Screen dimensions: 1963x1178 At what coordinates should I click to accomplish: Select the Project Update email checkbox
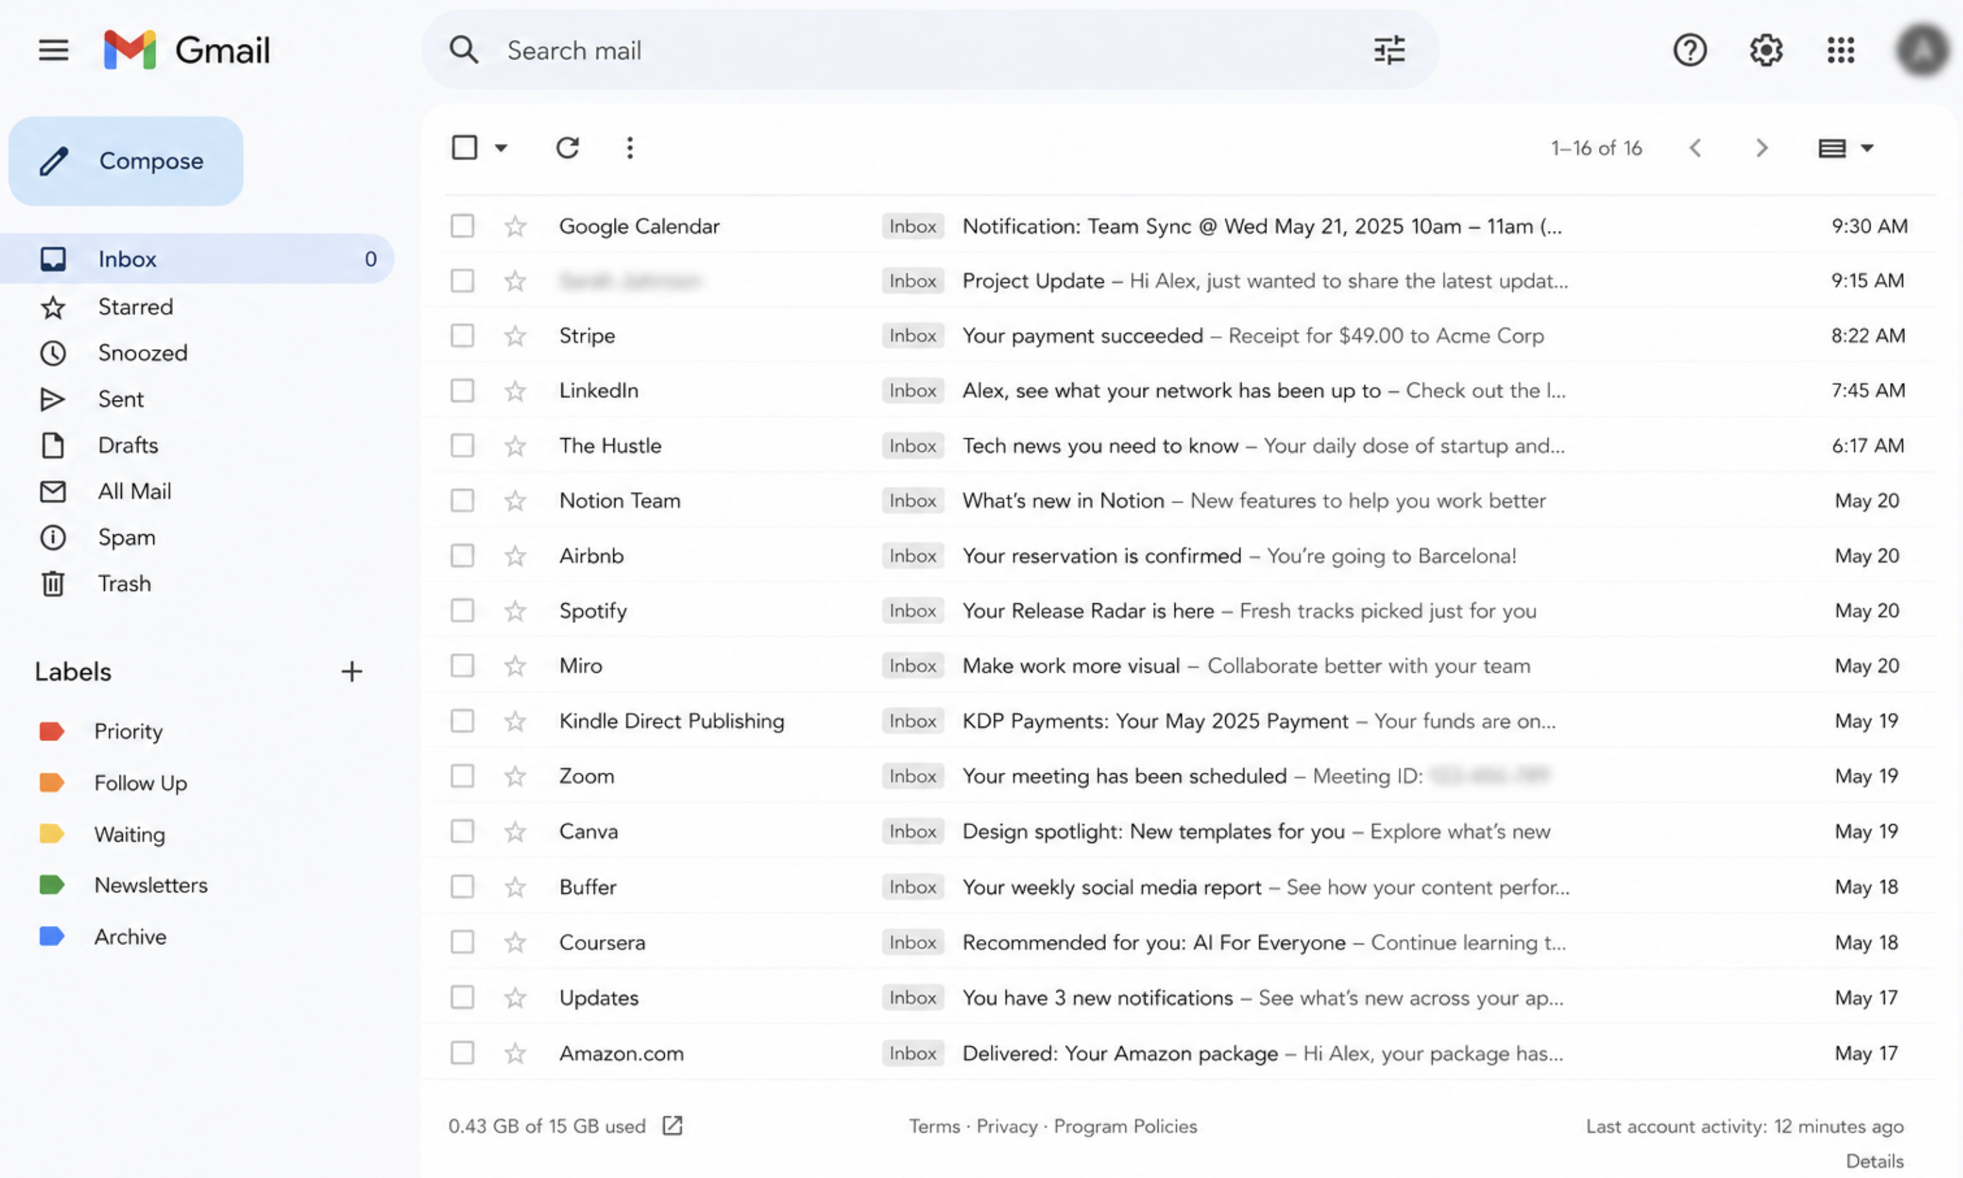(x=462, y=280)
